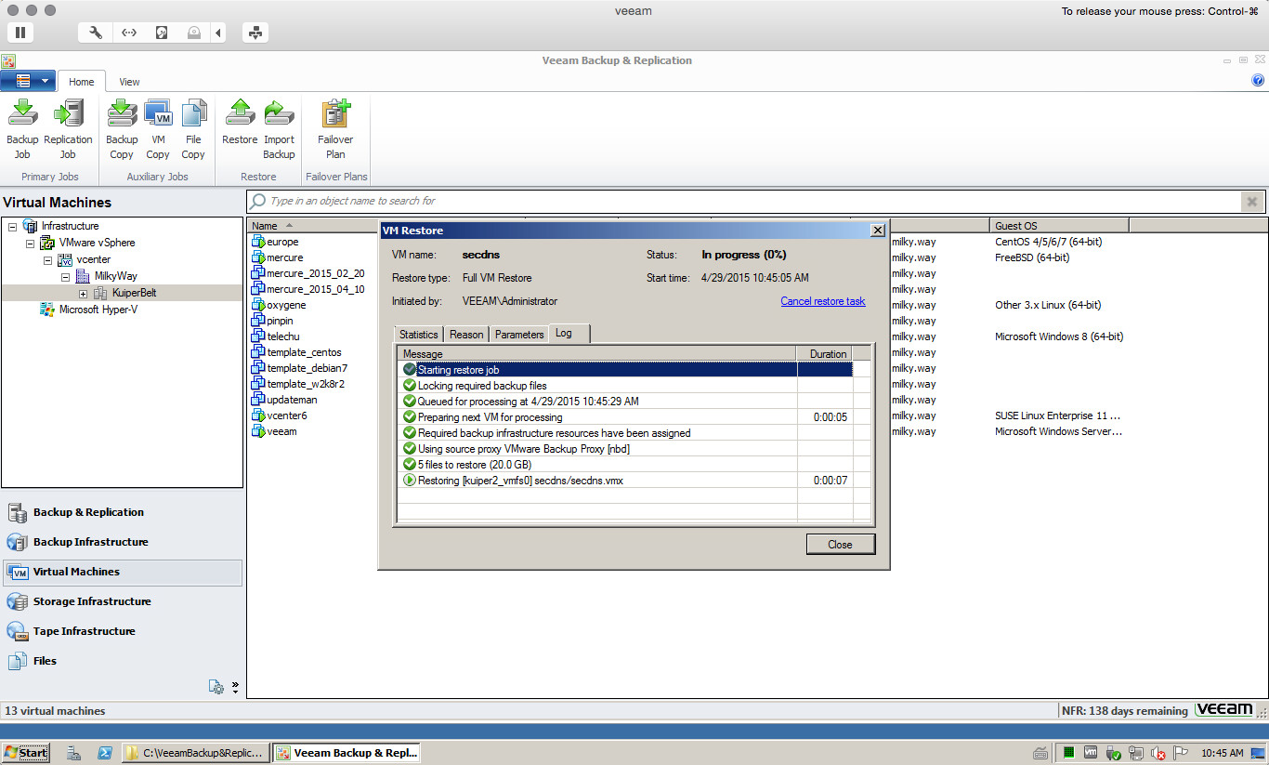Collapse the vcenter tree node

47,260
